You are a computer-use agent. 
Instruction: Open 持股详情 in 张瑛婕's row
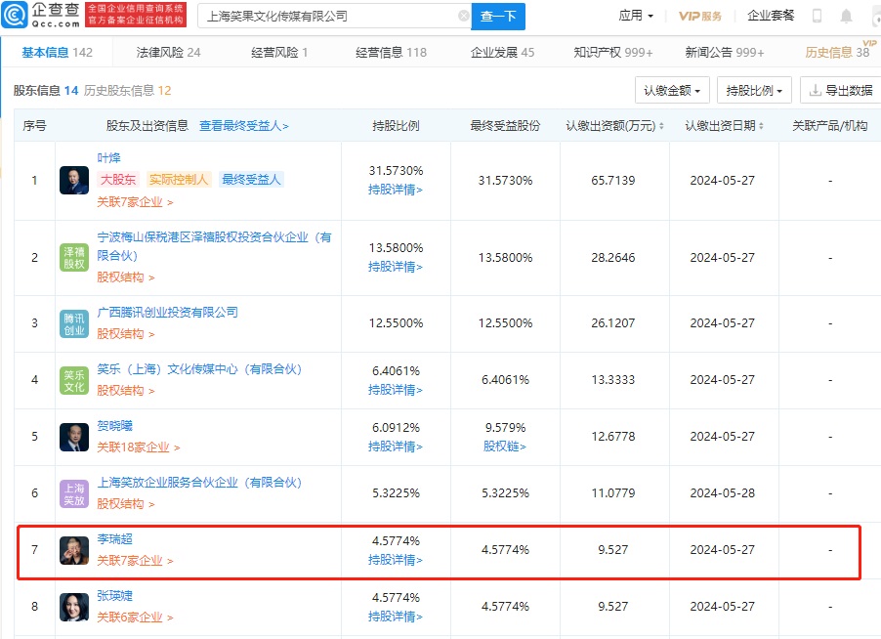(x=395, y=617)
